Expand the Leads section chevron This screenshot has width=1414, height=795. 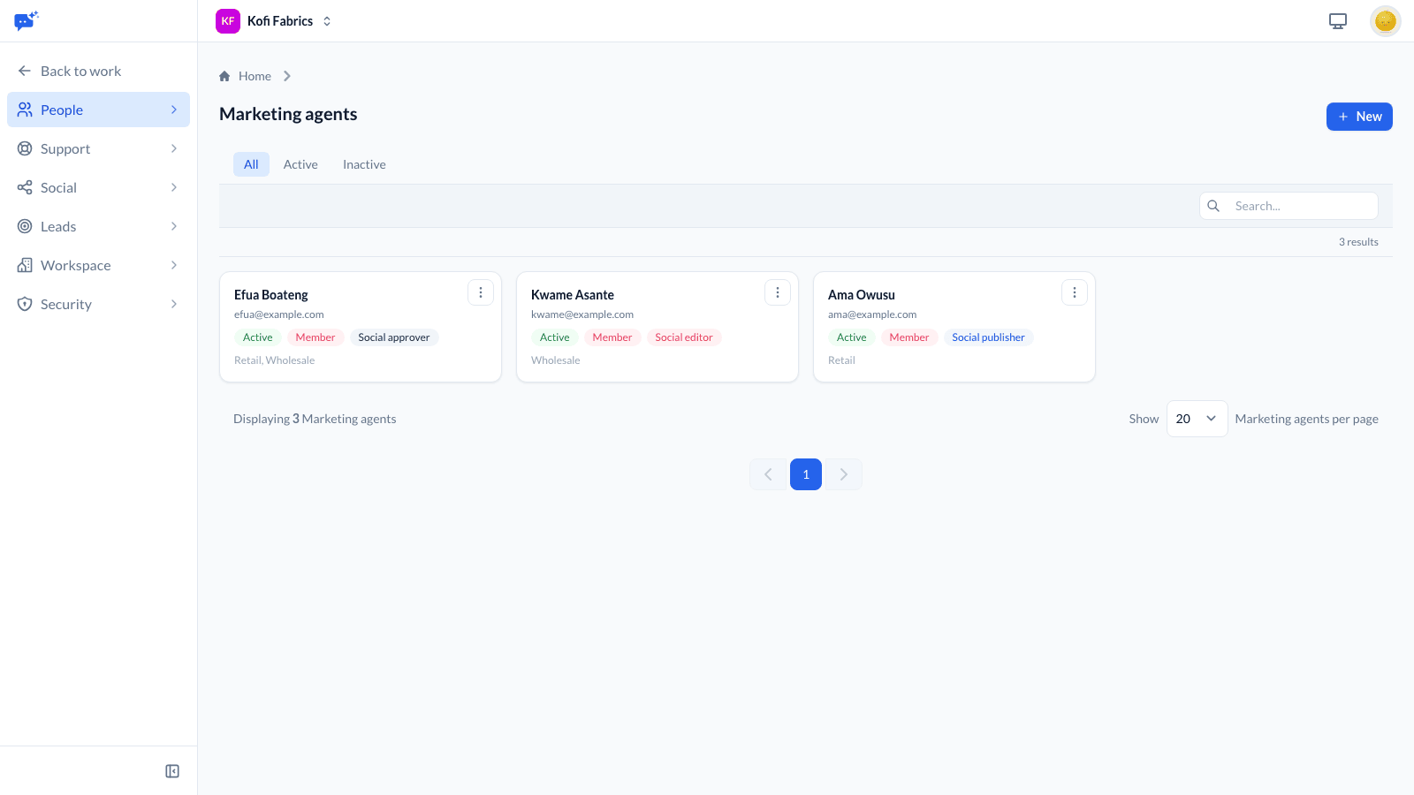point(174,226)
